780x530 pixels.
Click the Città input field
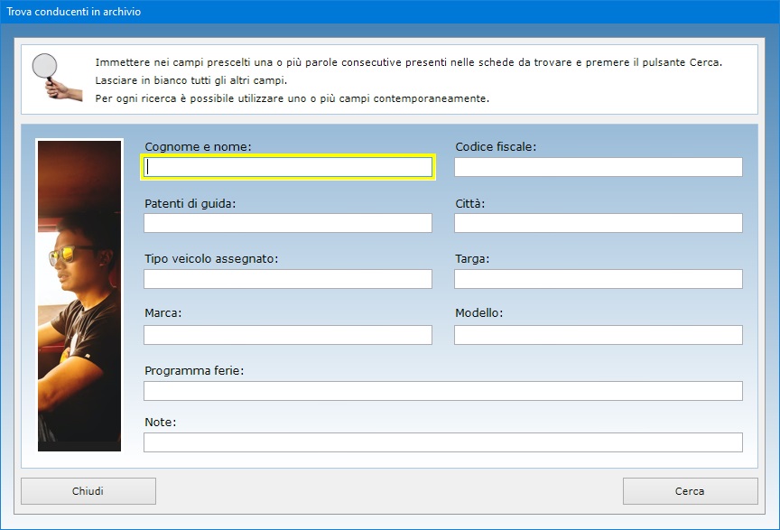[x=598, y=223]
